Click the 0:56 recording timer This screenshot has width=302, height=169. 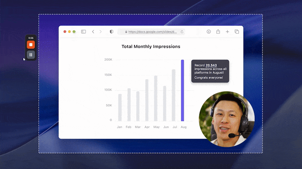31,38
